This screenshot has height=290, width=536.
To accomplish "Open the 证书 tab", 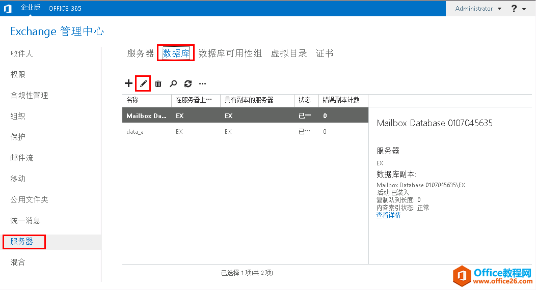I will (325, 53).
